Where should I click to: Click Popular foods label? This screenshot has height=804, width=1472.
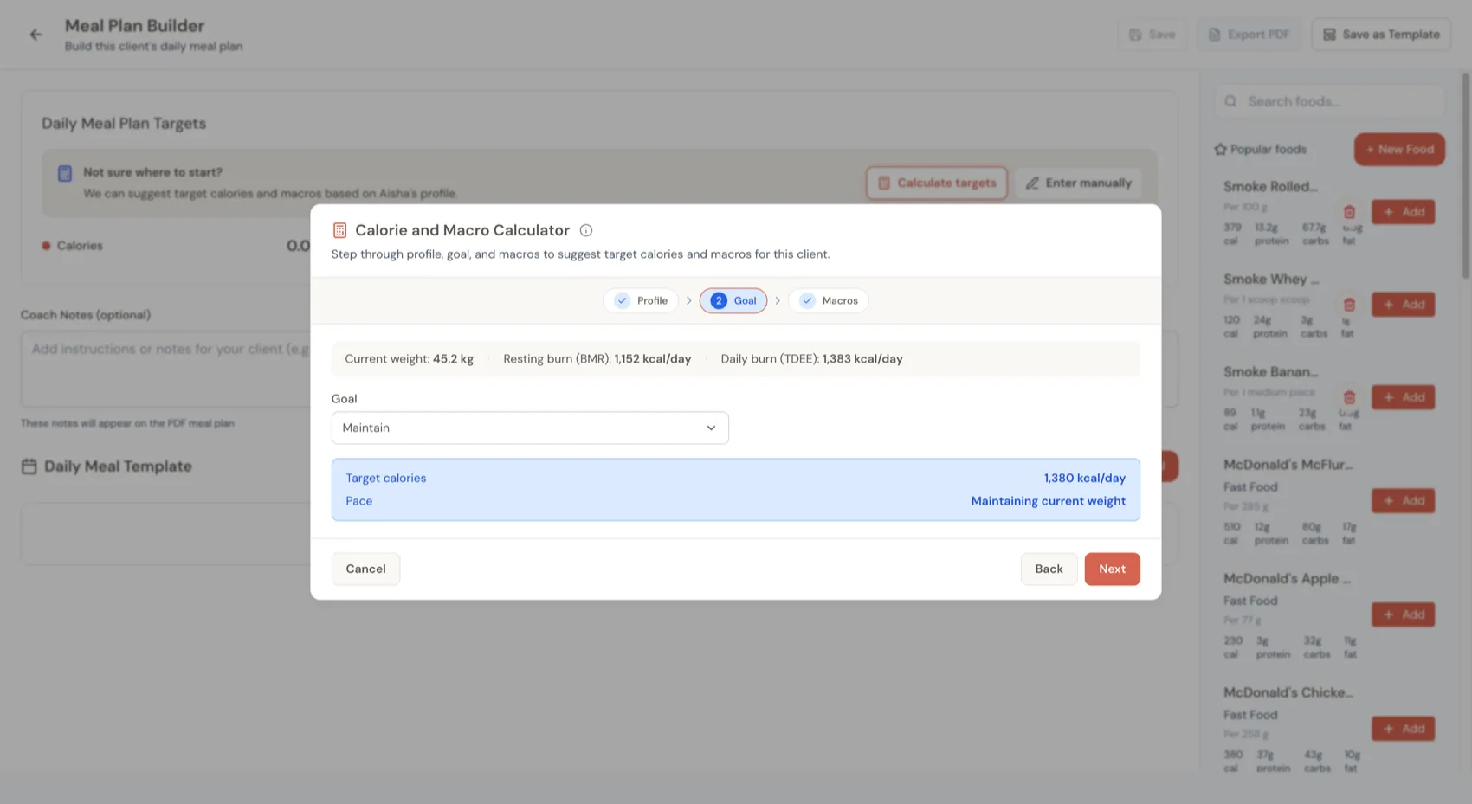click(1268, 149)
